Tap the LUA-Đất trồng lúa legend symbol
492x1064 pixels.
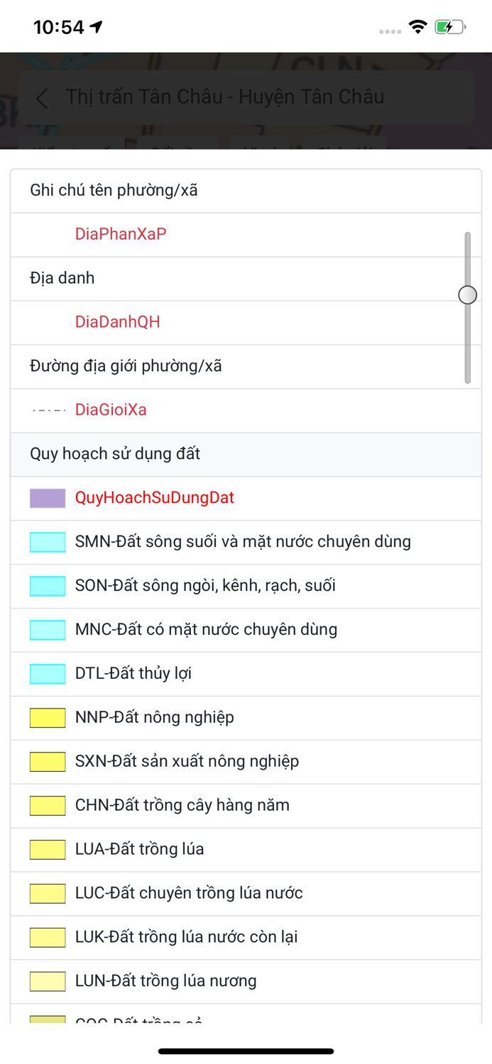click(47, 849)
